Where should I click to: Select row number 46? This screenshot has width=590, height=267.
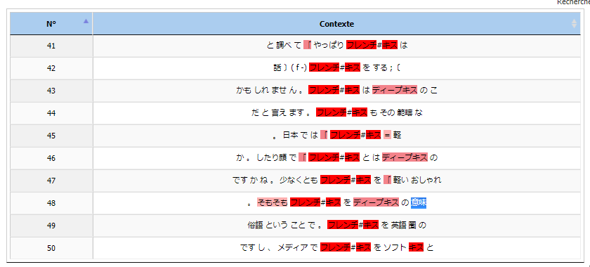51,158
